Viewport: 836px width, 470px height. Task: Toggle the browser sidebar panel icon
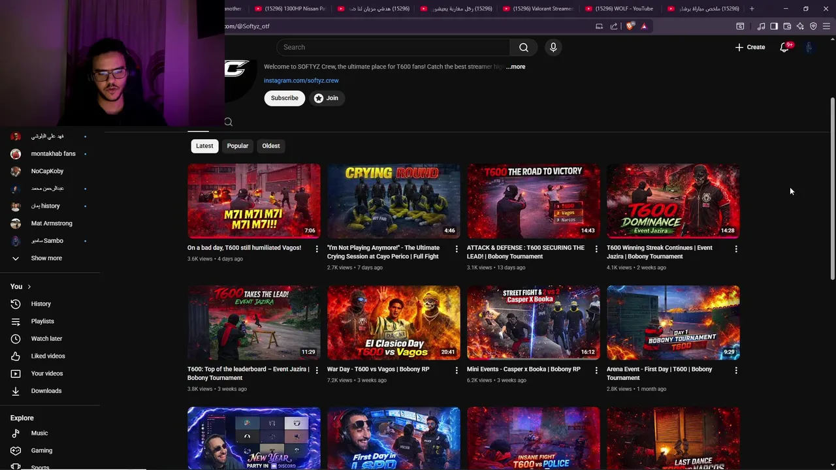tap(774, 26)
